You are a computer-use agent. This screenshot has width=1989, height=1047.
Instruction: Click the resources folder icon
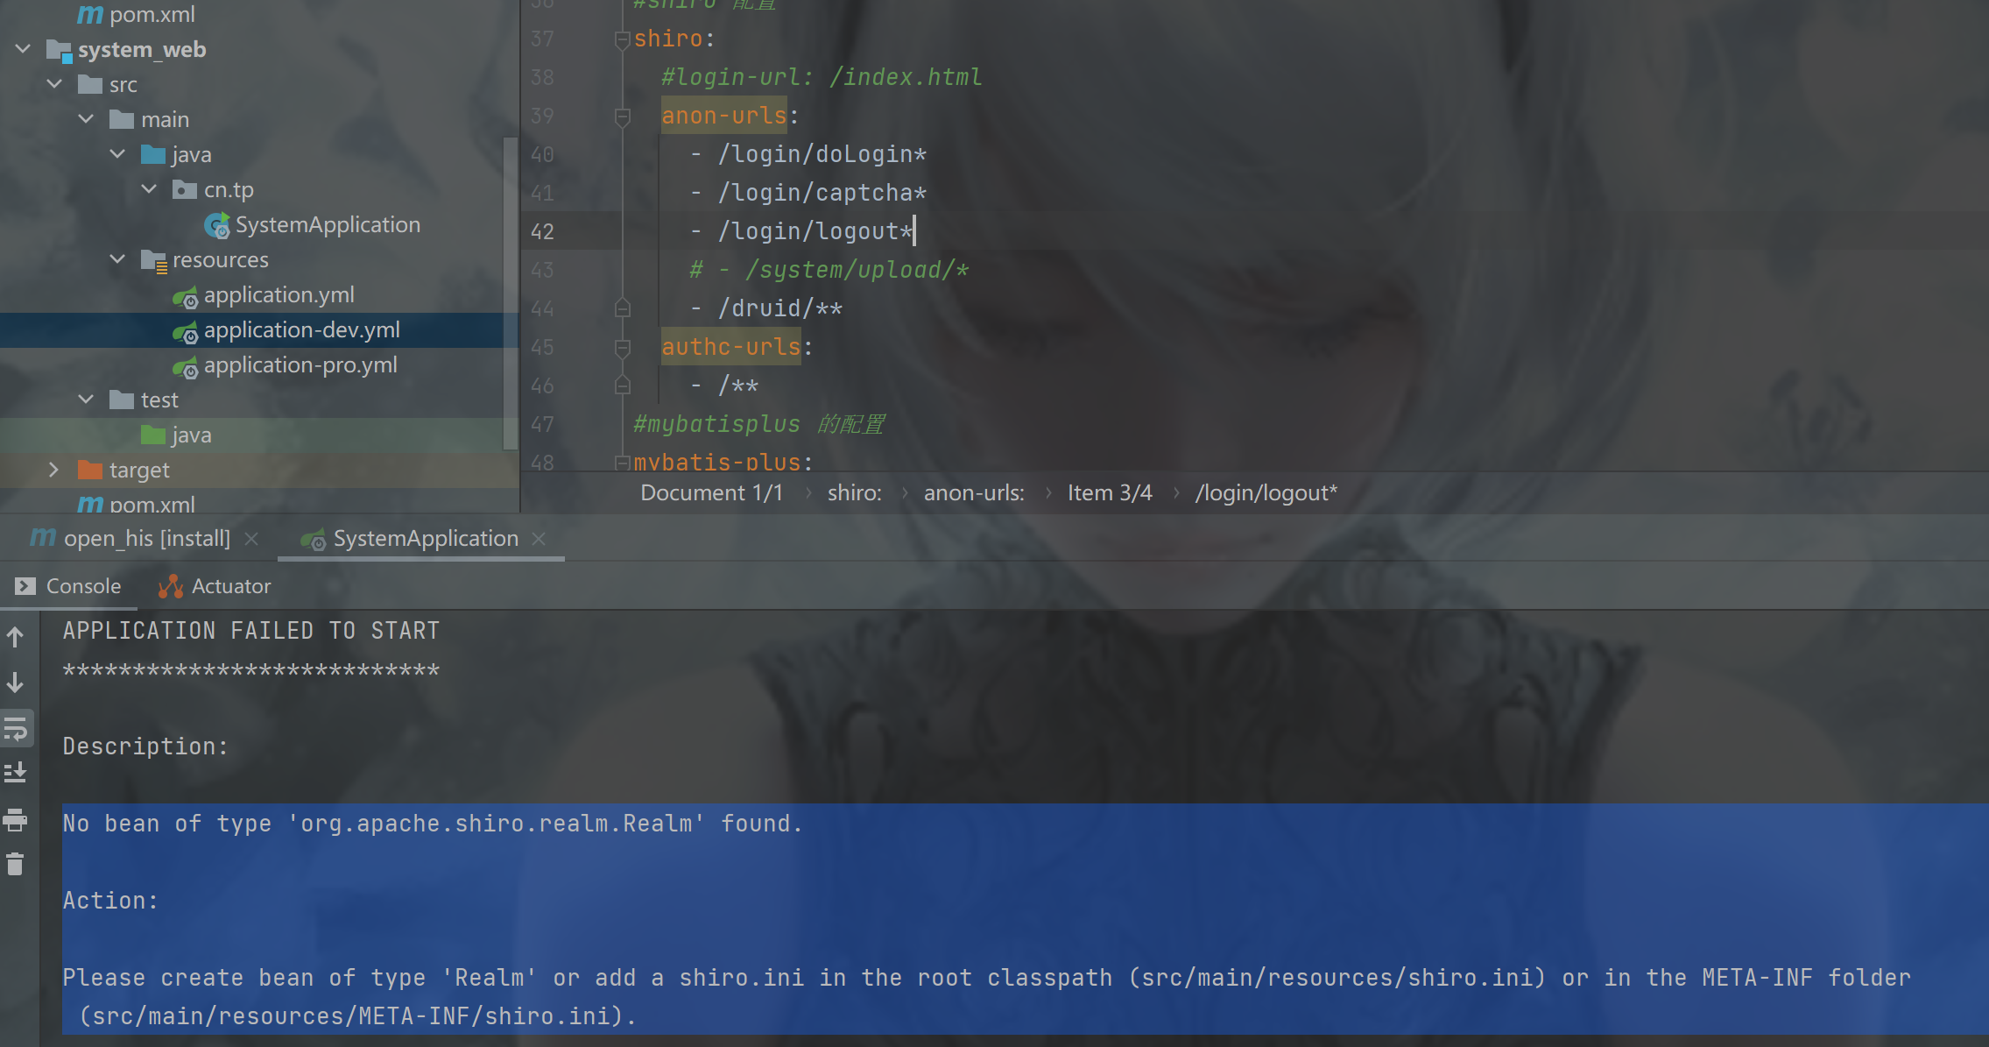153,261
